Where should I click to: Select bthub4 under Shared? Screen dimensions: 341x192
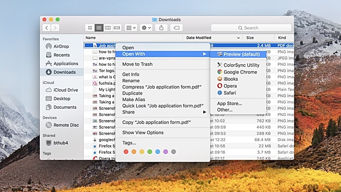pyautogui.click(x=57, y=143)
